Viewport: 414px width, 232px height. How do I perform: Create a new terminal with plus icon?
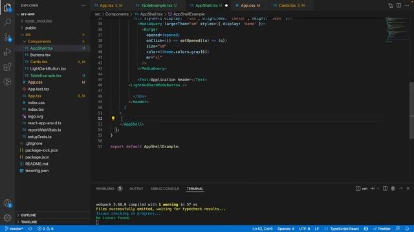[x=373, y=189]
